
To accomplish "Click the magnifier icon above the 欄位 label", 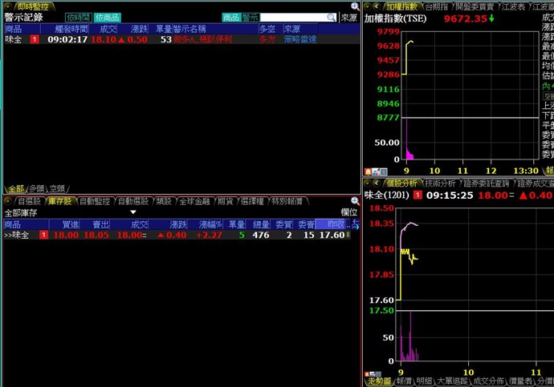I will [355, 201].
